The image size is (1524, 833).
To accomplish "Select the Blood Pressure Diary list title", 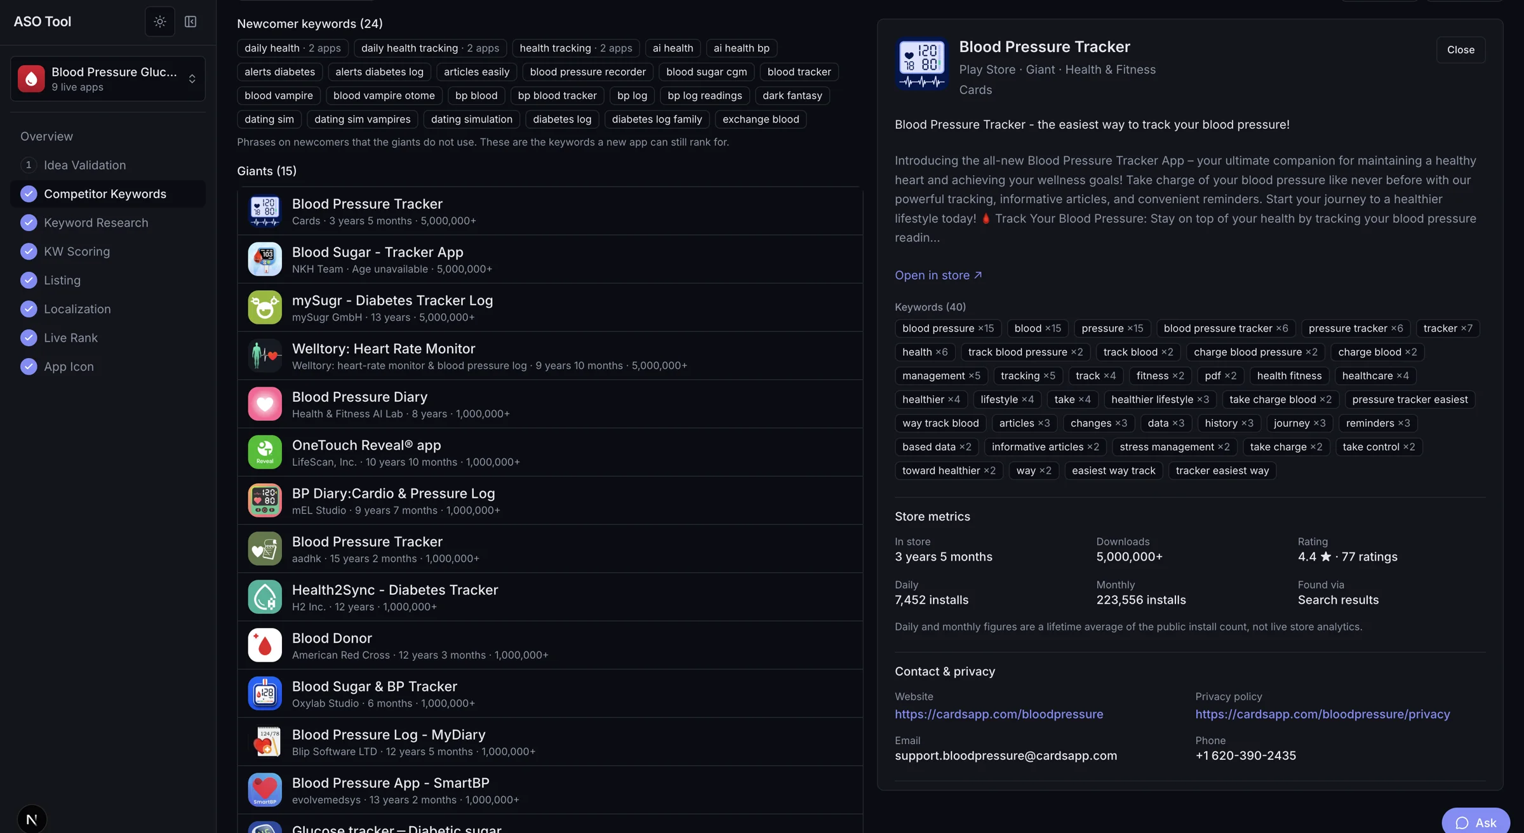I will [x=359, y=397].
